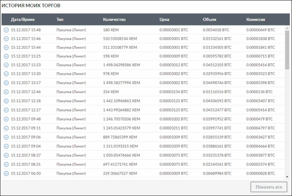292x196 pixels.
Task: Open details chevron for 15.12.2017 06:50
Action: pos(6,173)
